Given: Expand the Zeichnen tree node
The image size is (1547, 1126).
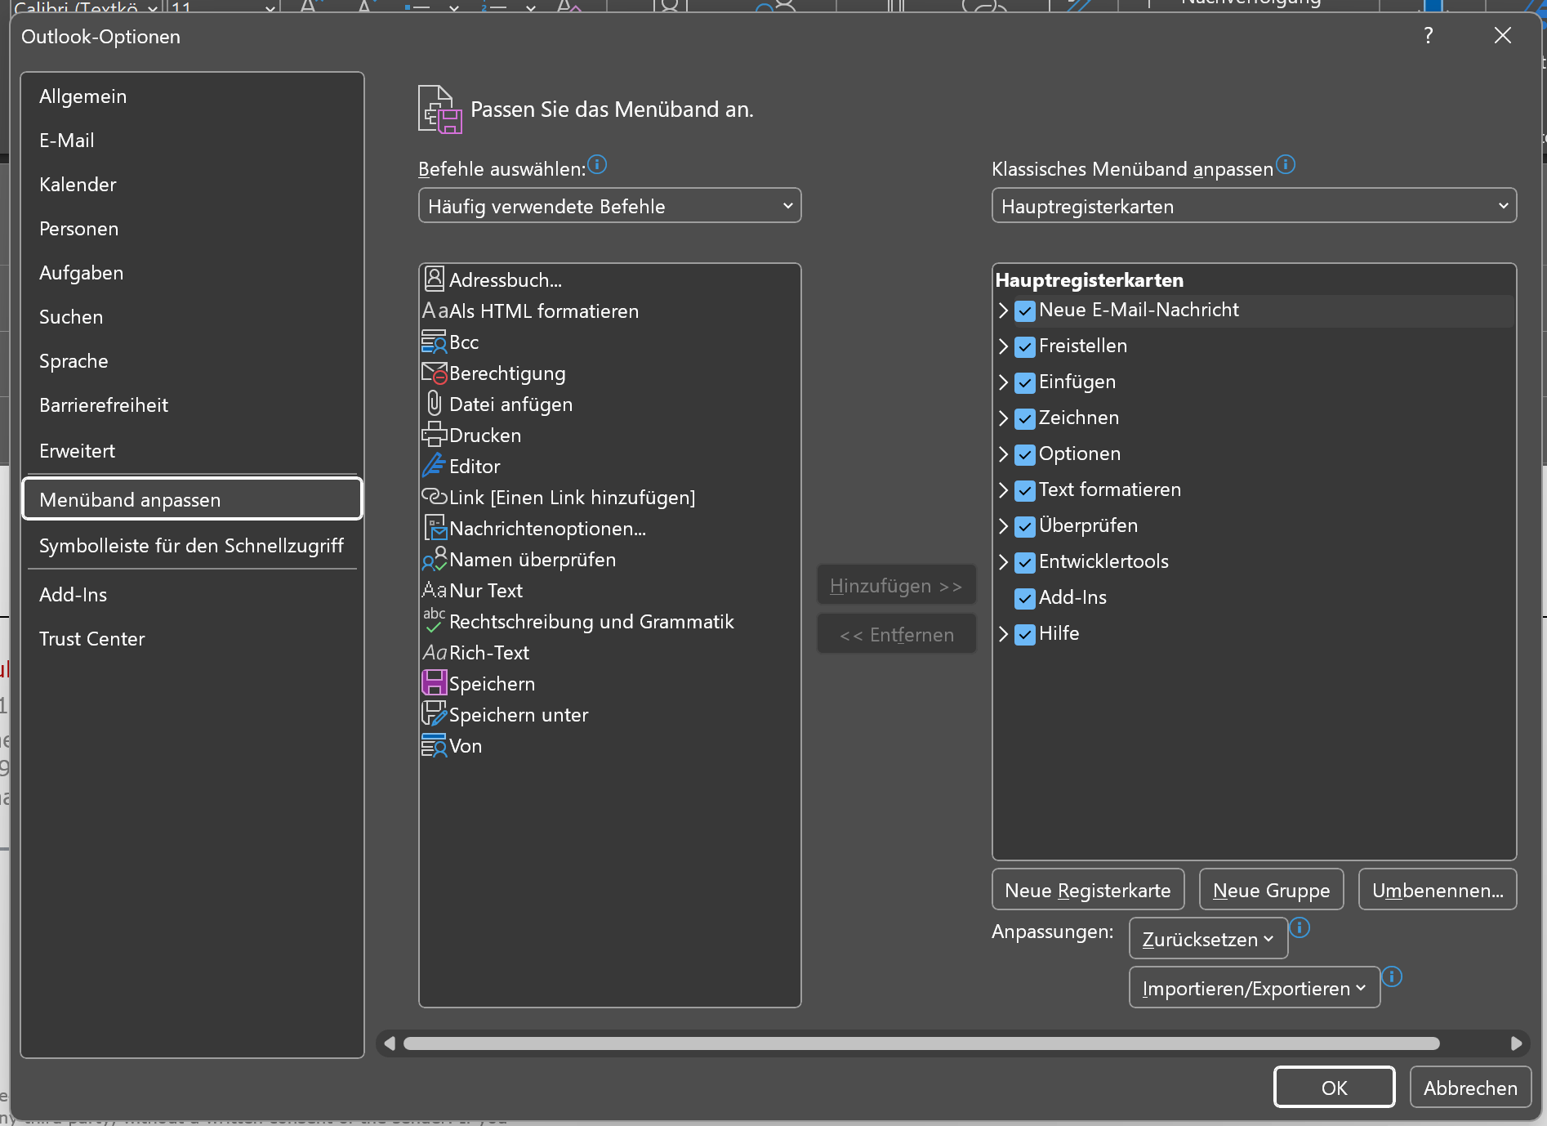Looking at the screenshot, I should [x=1004, y=418].
